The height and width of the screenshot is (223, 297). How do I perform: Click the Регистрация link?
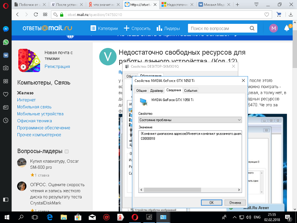tap(57, 67)
